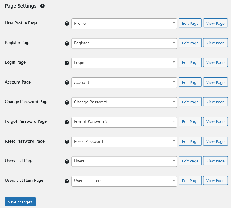231x208 pixels.
Task: Click View Page for Forgot Password Page
Action: (x=215, y=121)
